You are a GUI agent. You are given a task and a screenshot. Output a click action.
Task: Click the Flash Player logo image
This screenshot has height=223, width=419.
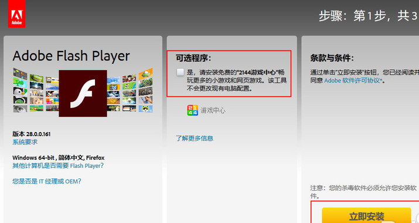[83, 93]
